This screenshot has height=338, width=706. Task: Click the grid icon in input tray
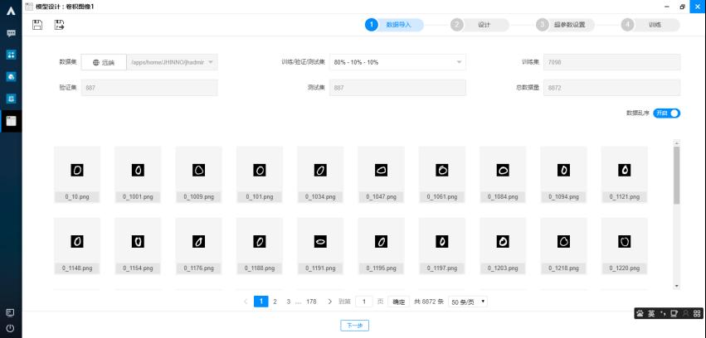[x=697, y=314]
